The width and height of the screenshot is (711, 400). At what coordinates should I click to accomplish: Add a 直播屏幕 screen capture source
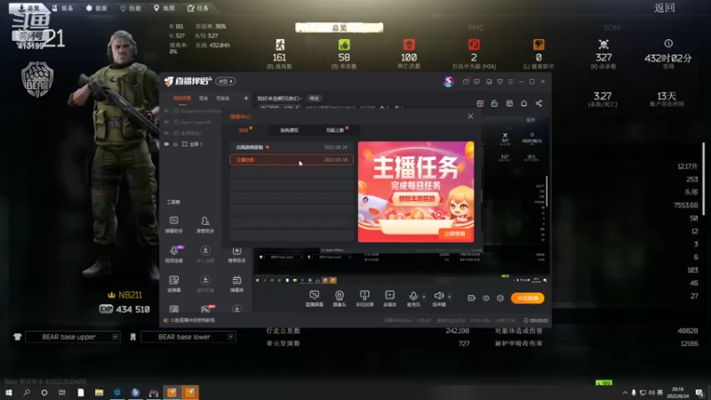pyautogui.click(x=315, y=299)
